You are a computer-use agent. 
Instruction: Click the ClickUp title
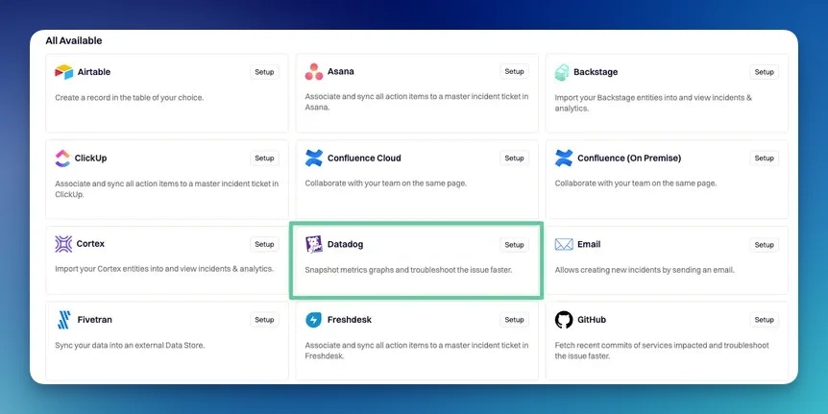91,158
